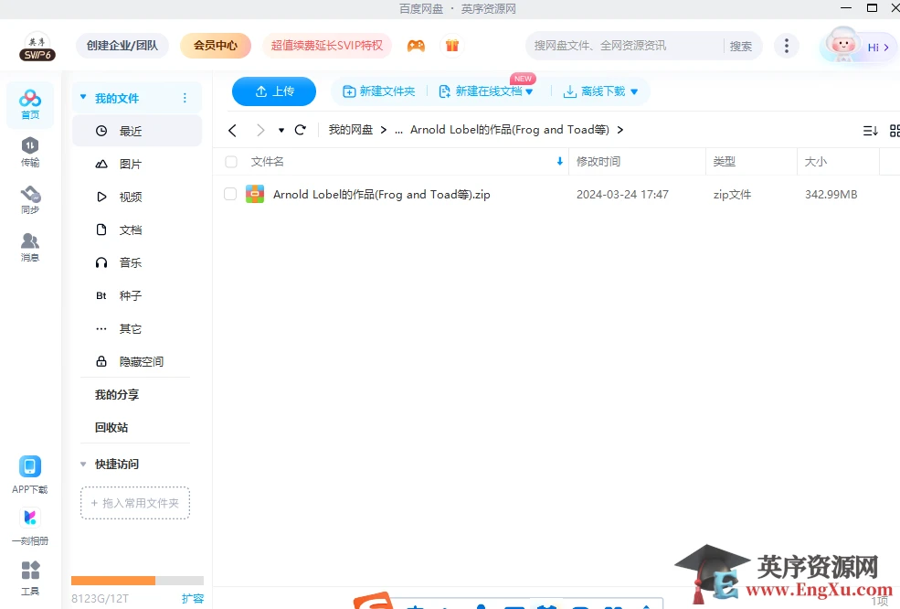The image size is (900, 609).
Task: Sort by 类型 column header
Action: click(725, 162)
